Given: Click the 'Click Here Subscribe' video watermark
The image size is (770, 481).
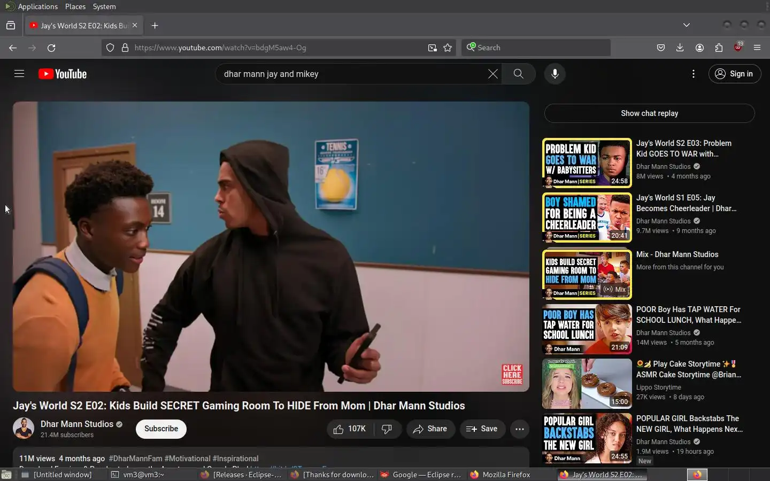Looking at the screenshot, I should [512, 375].
